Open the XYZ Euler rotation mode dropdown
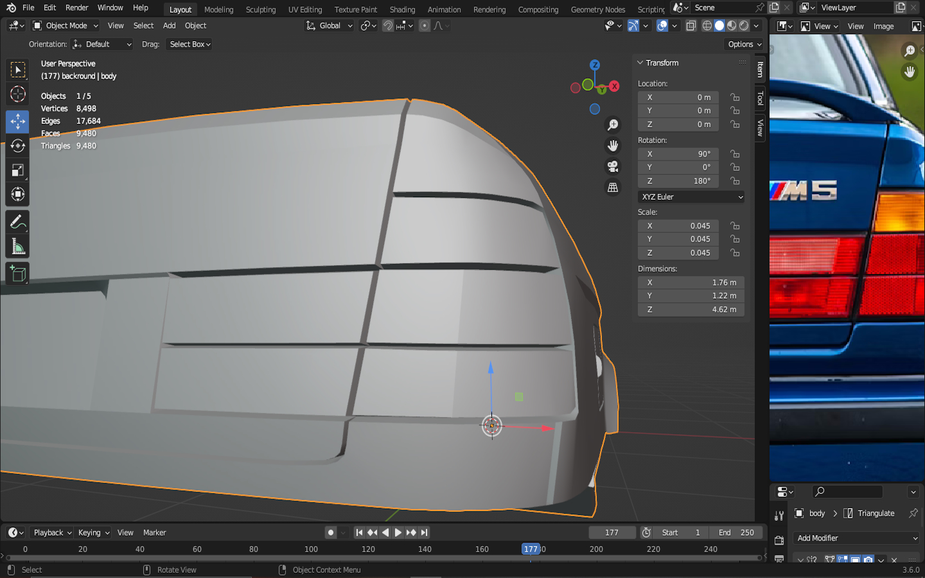Screen dimensions: 925x578 coord(692,197)
